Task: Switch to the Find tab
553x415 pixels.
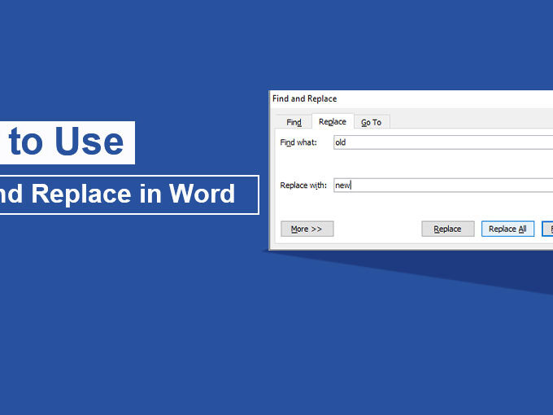Action: [294, 122]
